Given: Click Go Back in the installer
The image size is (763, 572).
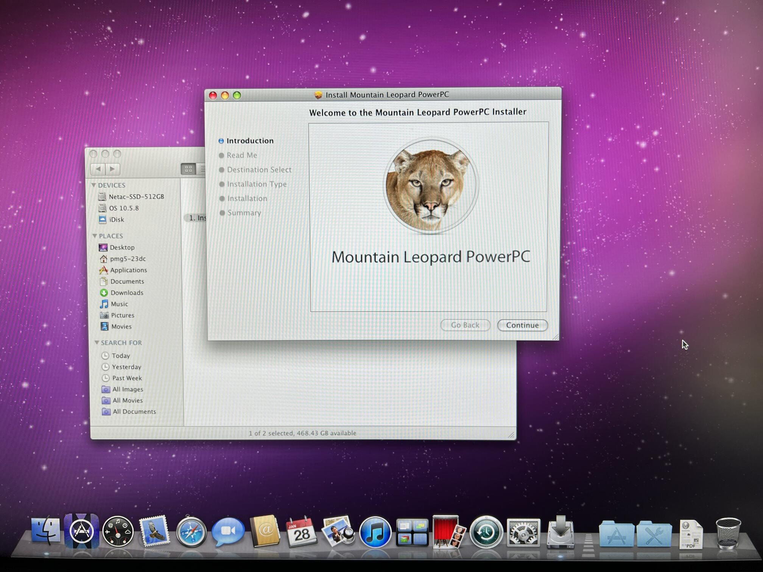Looking at the screenshot, I should point(465,325).
